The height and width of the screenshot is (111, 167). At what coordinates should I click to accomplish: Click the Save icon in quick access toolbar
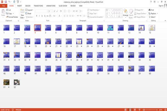(x=6, y=2)
